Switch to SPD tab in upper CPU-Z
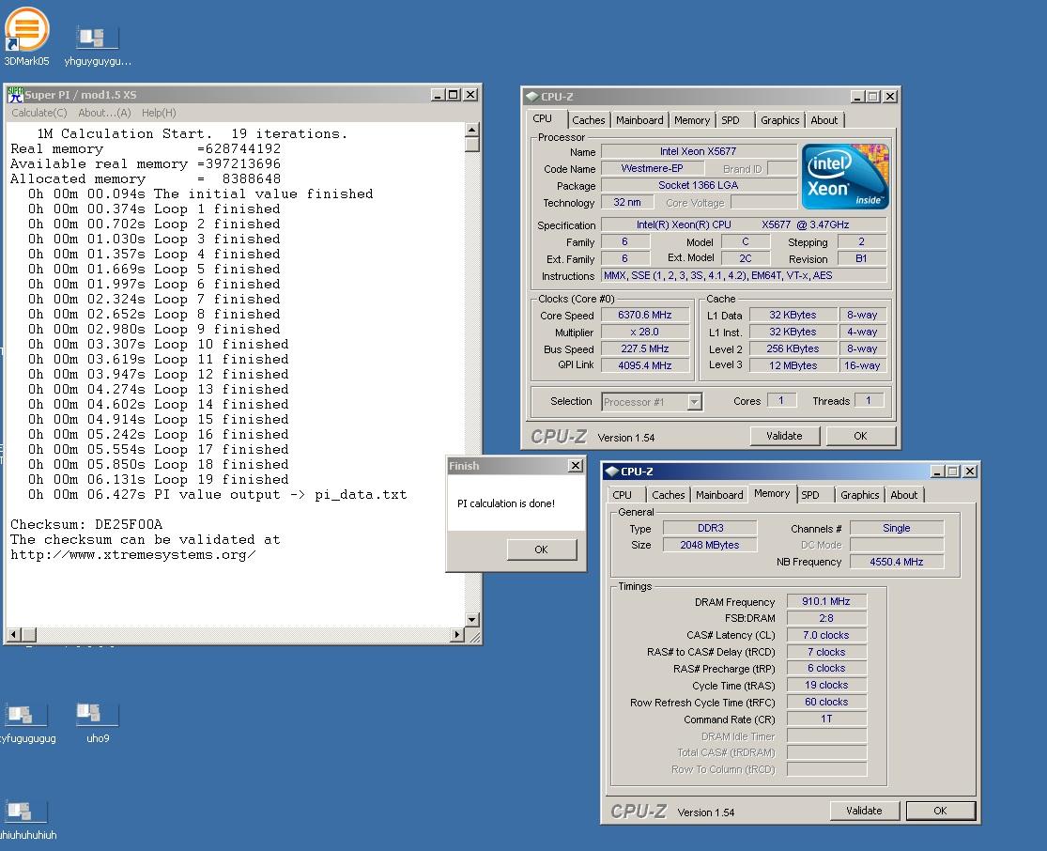Screen dimensions: 1047x851 pyautogui.click(x=731, y=120)
